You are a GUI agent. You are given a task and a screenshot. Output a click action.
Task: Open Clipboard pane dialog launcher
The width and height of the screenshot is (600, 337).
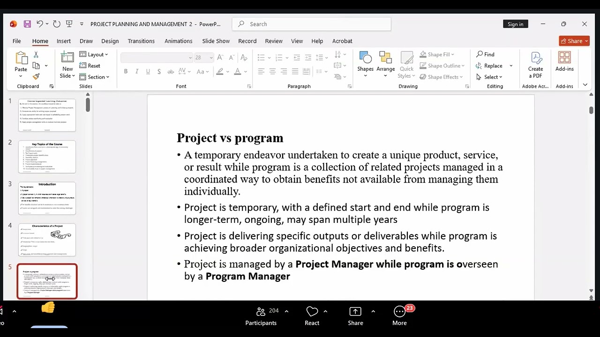coord(52,87)
